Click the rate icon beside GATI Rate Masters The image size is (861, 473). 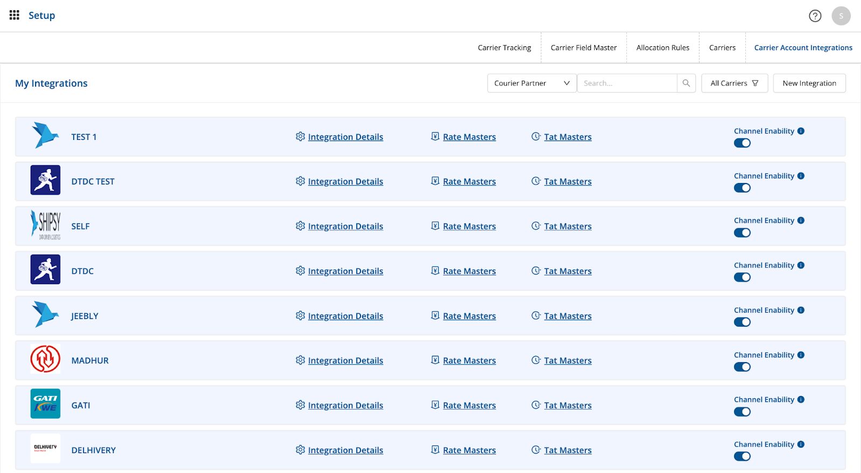pyautogui.click(x=435, y=405)
